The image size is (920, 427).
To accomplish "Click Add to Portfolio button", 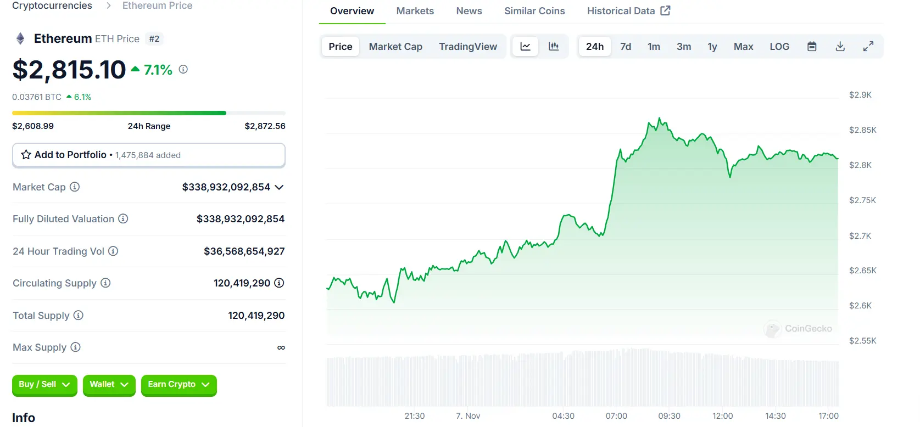I will 149,155.
